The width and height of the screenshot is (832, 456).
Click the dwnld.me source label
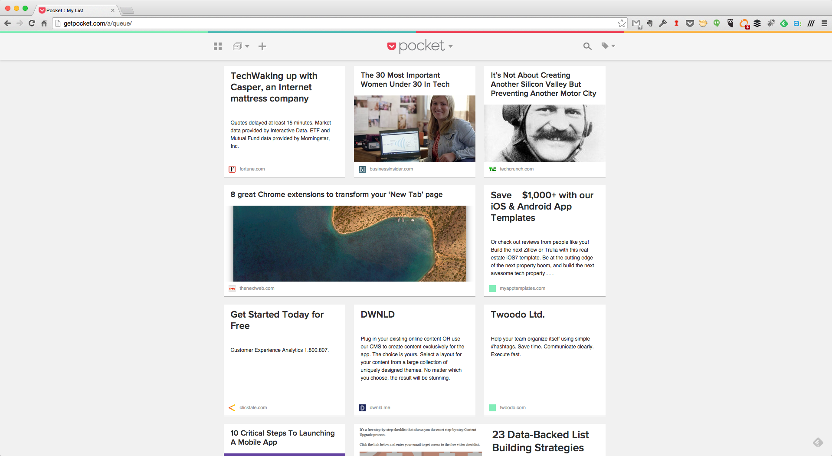380,408
